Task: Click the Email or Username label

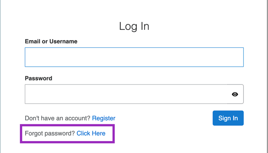Action: [x=51, y=41]
